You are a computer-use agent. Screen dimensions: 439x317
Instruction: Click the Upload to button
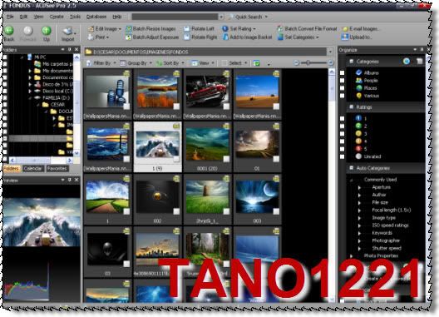pyautogui.click(x=357, y=37)
